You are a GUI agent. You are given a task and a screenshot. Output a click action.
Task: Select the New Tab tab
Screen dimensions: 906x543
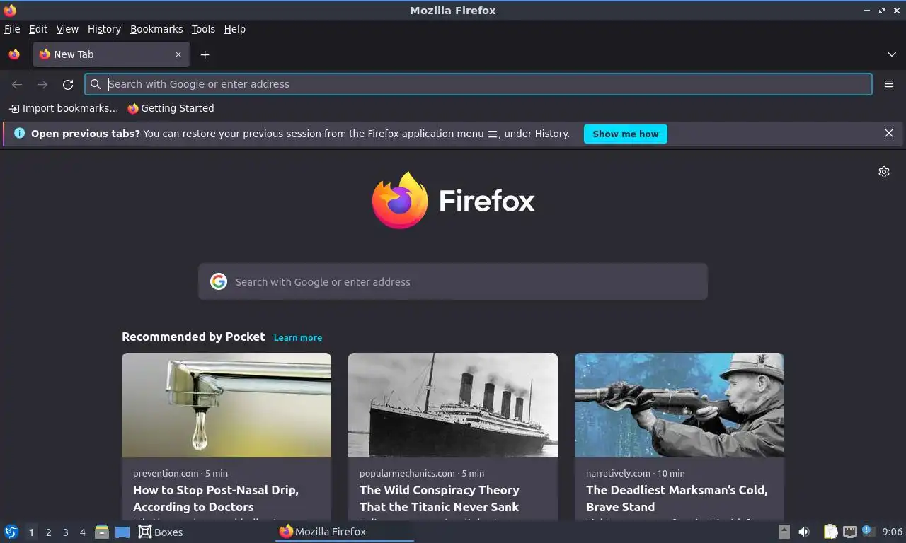[111, 54]
